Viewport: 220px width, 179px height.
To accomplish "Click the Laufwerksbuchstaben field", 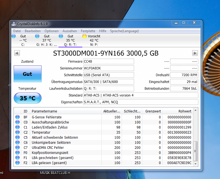I will tap(109, 89).
